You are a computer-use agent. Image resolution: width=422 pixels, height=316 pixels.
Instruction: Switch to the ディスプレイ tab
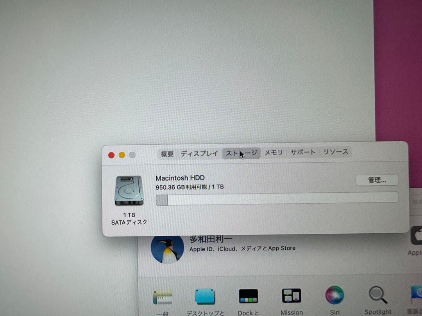[x=200, y=153]
